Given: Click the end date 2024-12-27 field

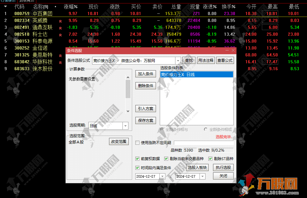Looking at the screenshot, I should (x=188, y=176).
